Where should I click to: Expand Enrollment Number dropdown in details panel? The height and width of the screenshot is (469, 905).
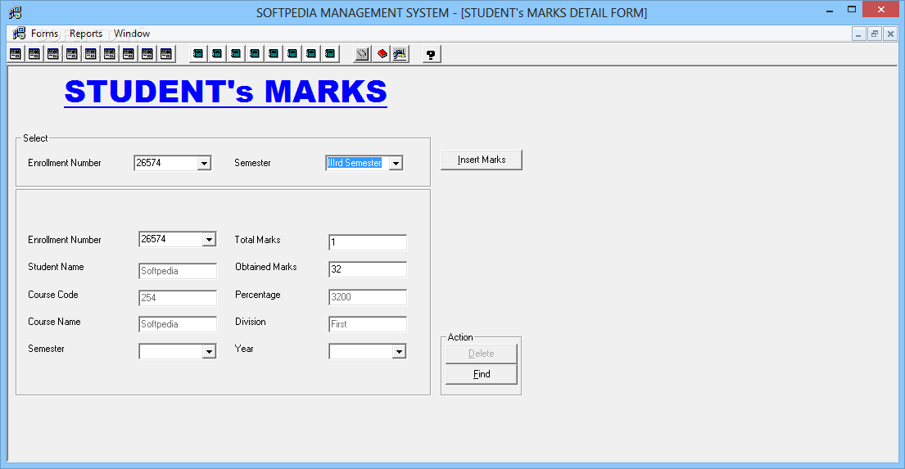(x=209, y=239)
